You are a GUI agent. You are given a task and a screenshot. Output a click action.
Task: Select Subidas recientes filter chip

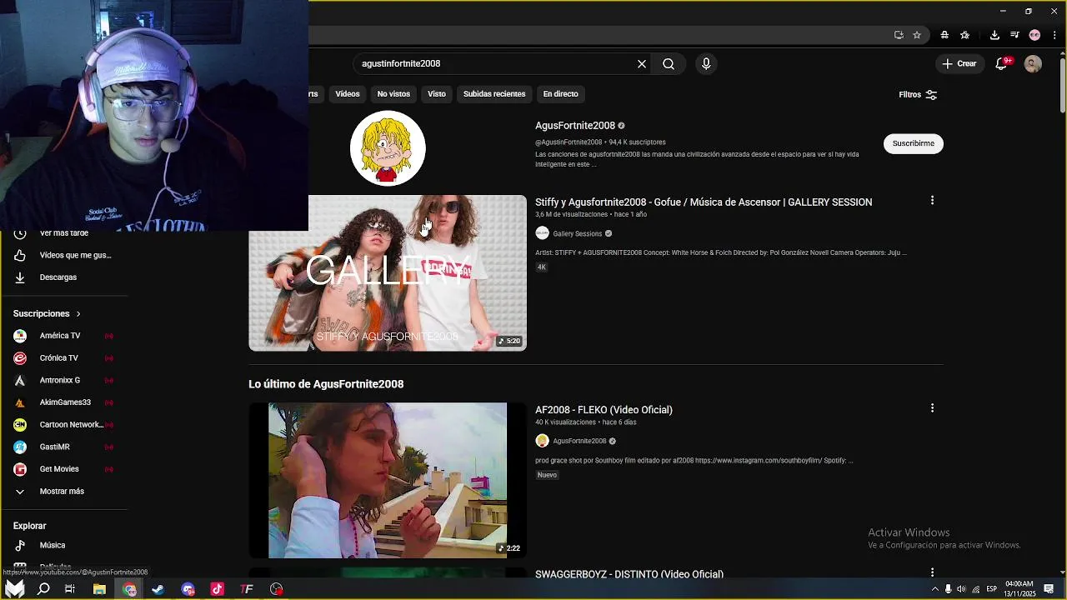click(494, 94)
